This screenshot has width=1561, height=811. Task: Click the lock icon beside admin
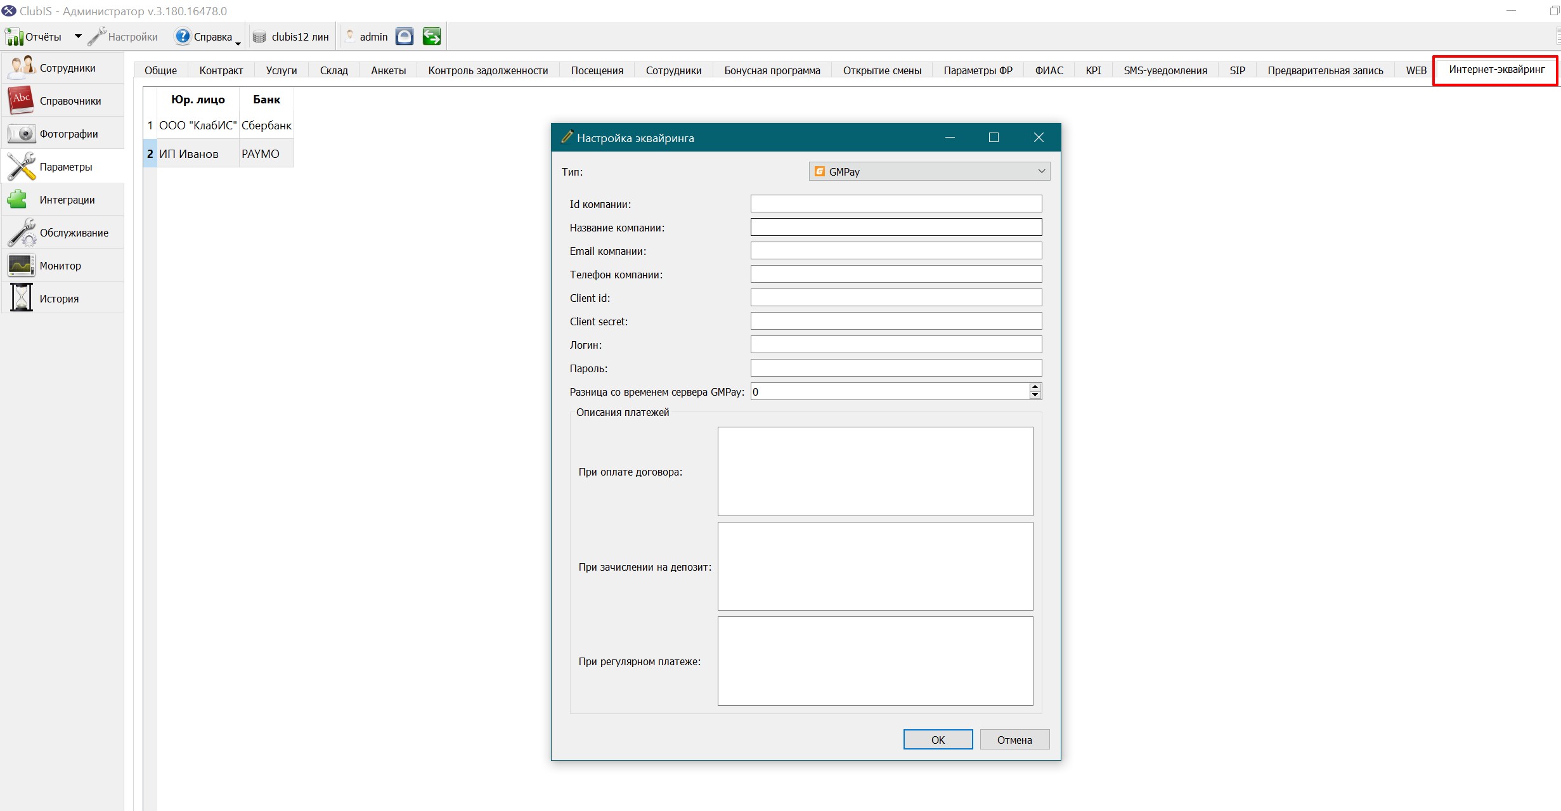(x=405, y=37)
